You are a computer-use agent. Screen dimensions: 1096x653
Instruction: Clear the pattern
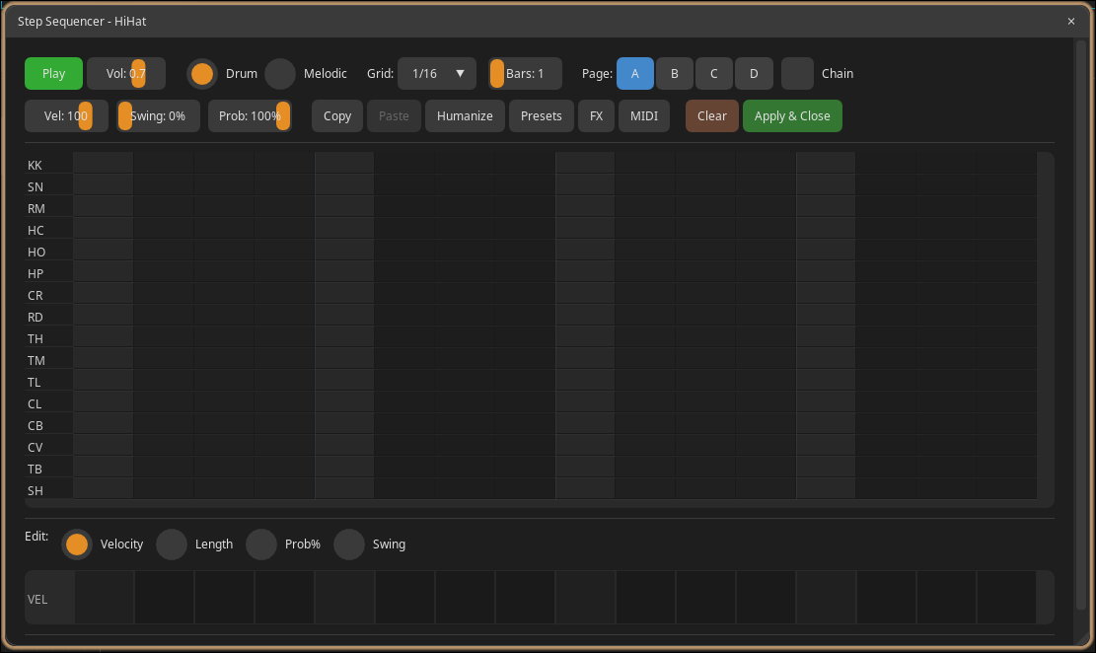(711, 115)
